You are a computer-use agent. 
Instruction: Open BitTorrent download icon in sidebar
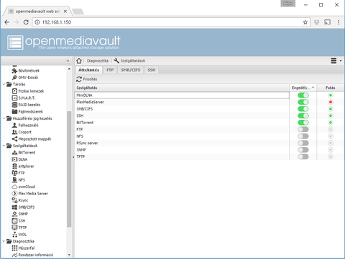pyautogui.click(x=14, y=152)
